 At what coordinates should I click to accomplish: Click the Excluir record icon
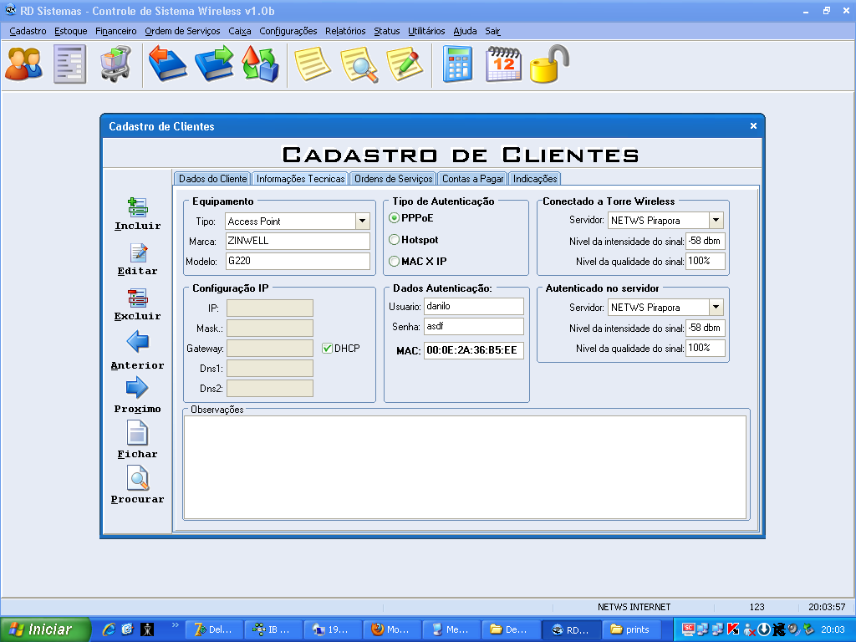[x=137, y=298]
